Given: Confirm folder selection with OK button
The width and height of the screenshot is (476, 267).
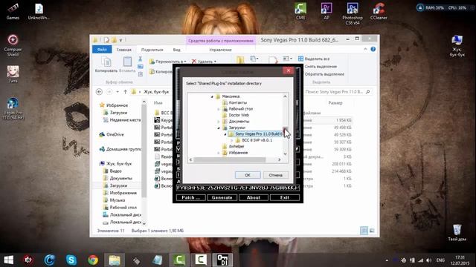Looking at the screenshot, I should (x=248, y=175).
